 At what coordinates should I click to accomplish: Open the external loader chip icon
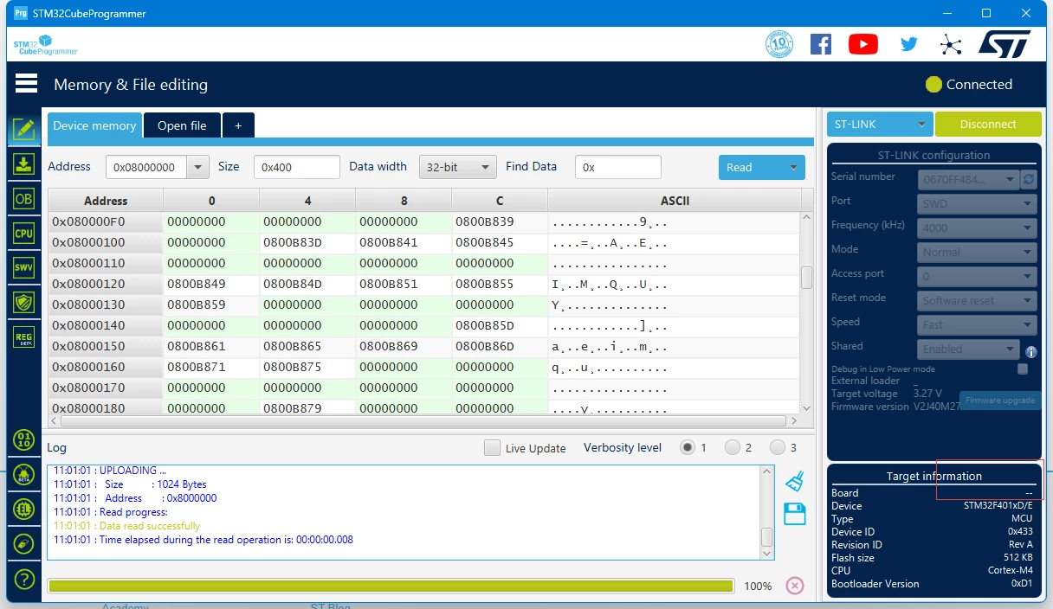pos(24,509)
